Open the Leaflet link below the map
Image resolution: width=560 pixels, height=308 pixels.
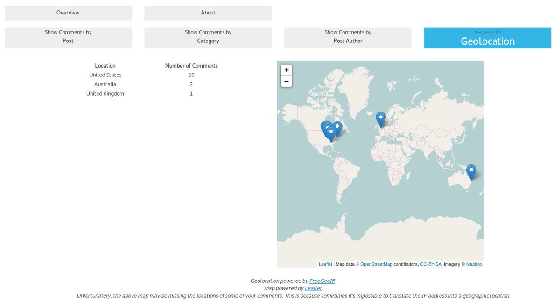[313, 288]
